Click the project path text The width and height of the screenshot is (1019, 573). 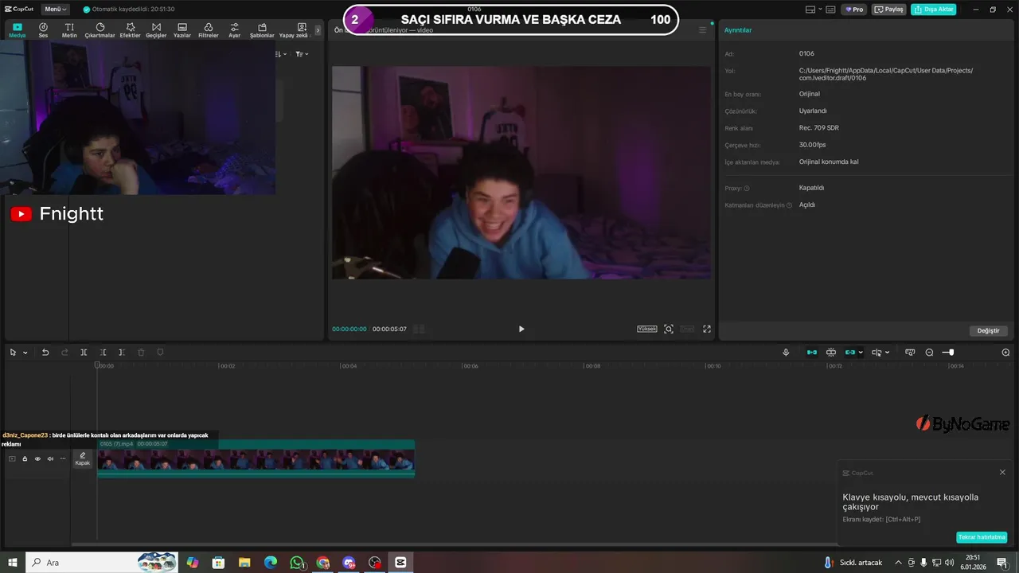click(x=886, y=74)
